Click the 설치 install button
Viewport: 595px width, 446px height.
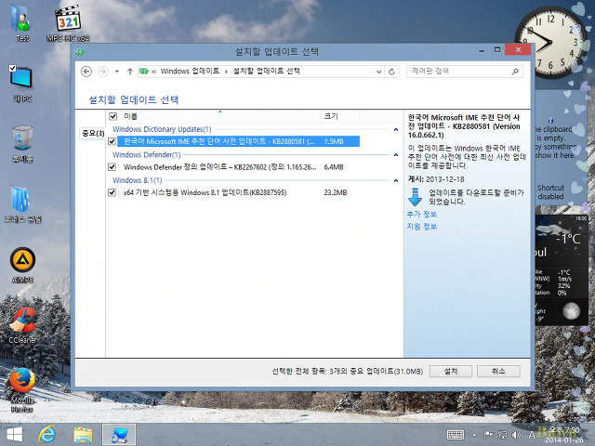click(x=451, y=372)
